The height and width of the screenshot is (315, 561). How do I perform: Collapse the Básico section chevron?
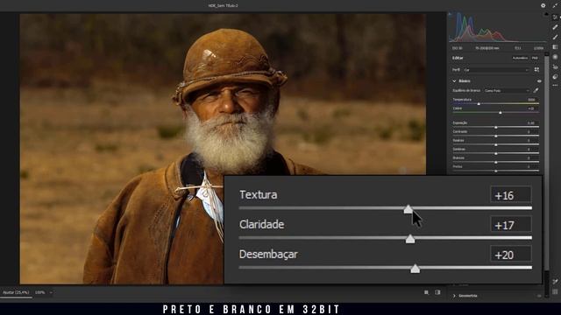tap(454, 81)
